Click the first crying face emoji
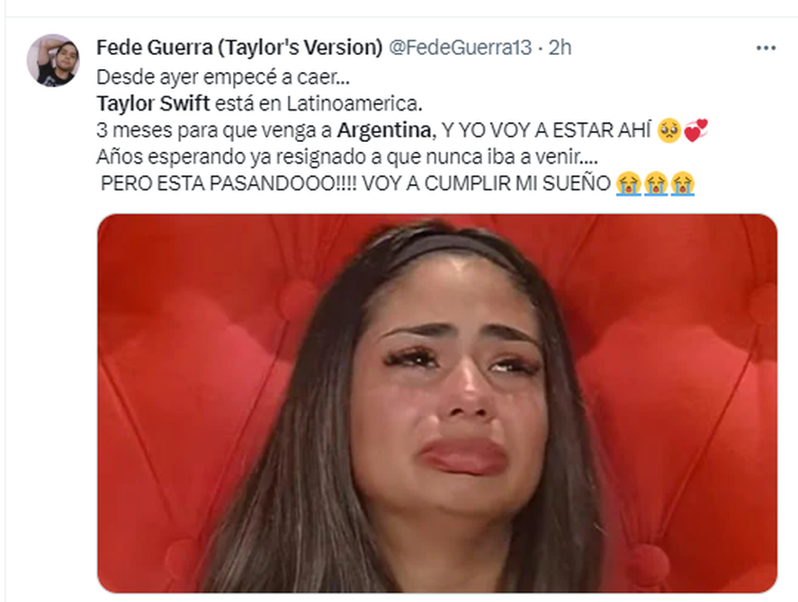Screen dimensions: 798x602 [629, 183]
